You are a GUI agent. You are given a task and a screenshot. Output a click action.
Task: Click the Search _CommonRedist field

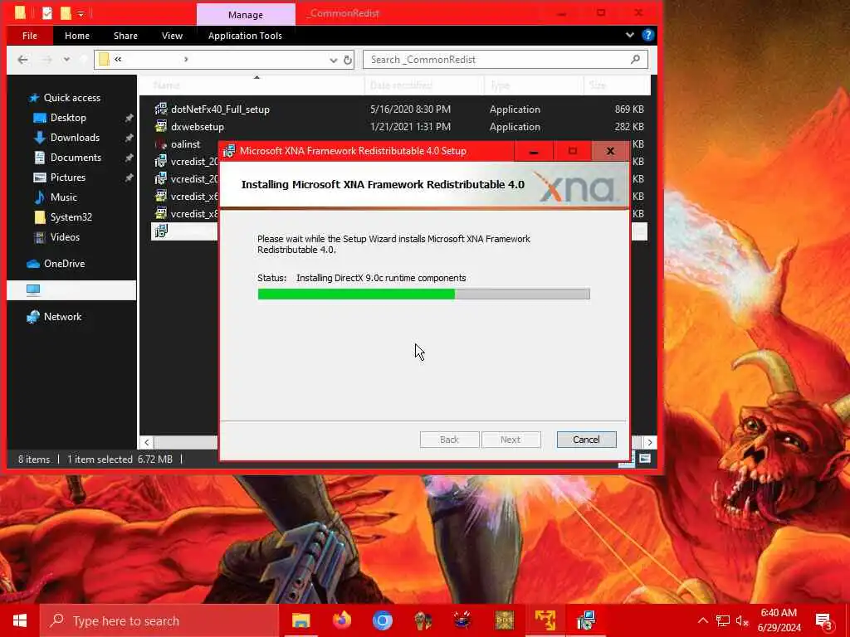(506, 60)
